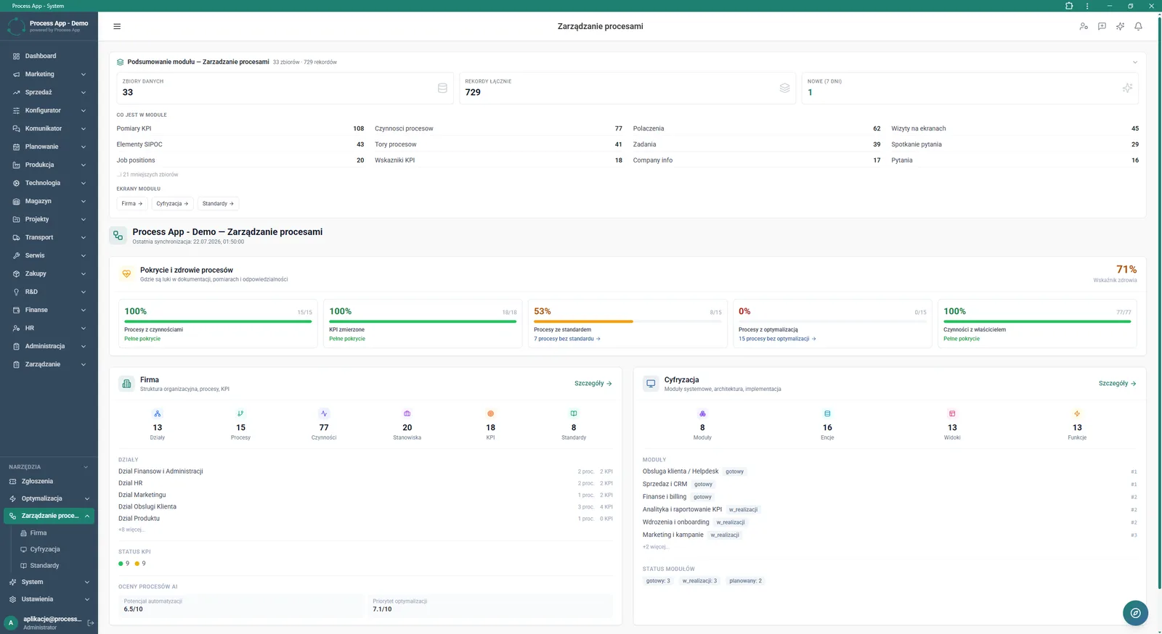Follow the 7 procesy bez standardu link
1162x634 pixels.
click(567, 339)
